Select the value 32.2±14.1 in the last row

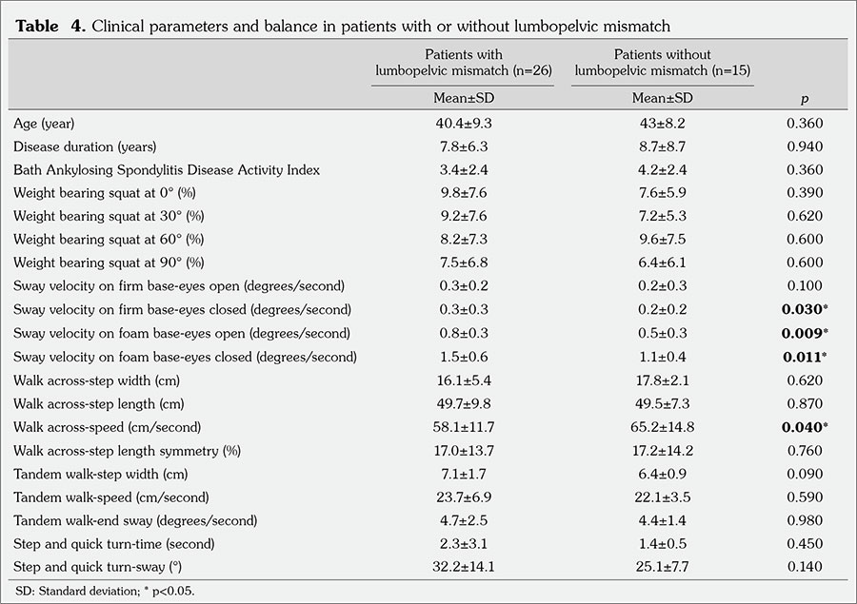[464, 567]
